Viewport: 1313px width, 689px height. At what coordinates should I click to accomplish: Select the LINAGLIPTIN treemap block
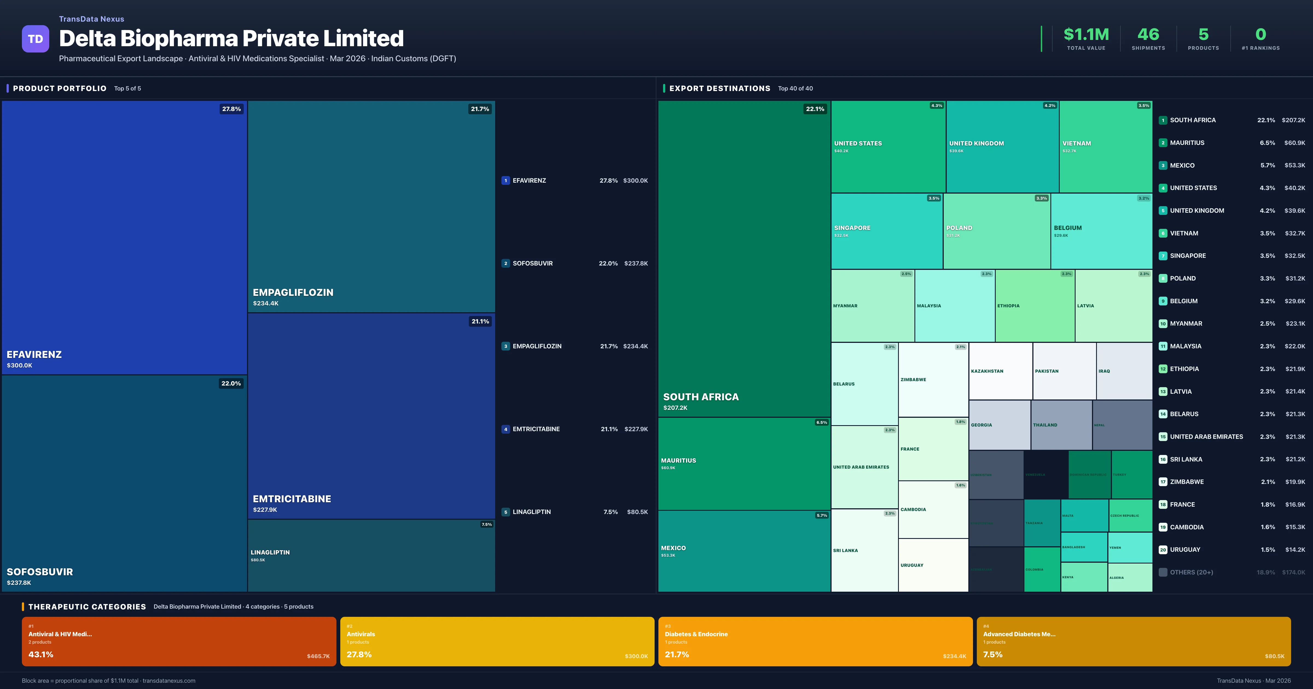pyautogui.click(x=371, y=556)
